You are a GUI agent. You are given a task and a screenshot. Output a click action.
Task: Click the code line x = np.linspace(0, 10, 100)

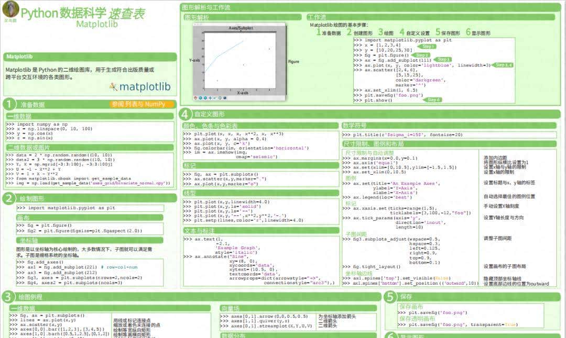49,129
